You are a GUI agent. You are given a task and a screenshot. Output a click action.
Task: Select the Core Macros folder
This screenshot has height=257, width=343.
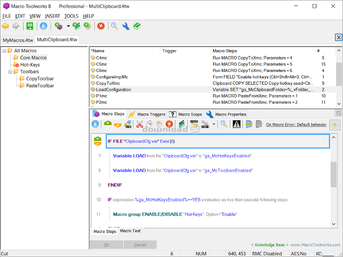[33, 58]
